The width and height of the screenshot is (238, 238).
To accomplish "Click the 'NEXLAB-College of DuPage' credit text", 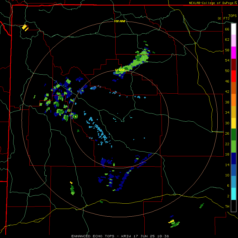I will coord(211,3).
